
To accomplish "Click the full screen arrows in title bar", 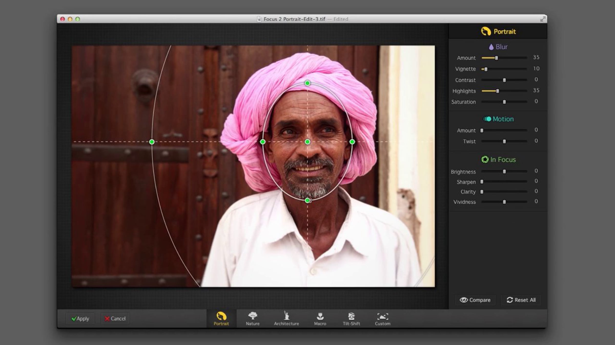I will (x=542, y=19).
